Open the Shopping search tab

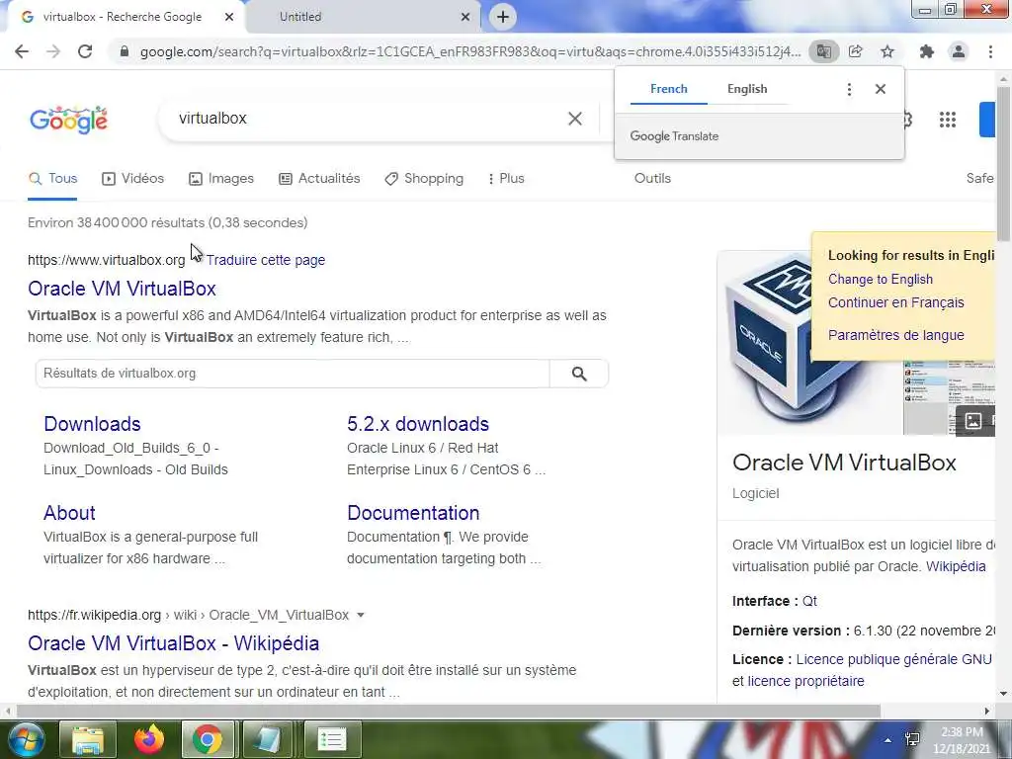(423, 179)
